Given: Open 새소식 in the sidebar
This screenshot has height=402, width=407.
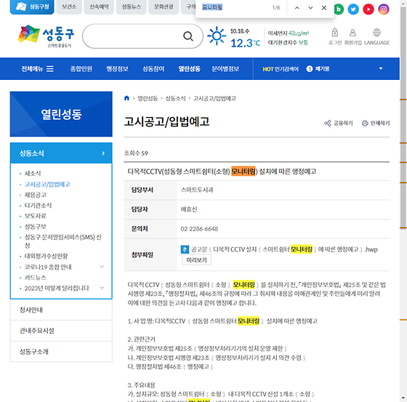Looking at the screenshot, I should [33, 173].
